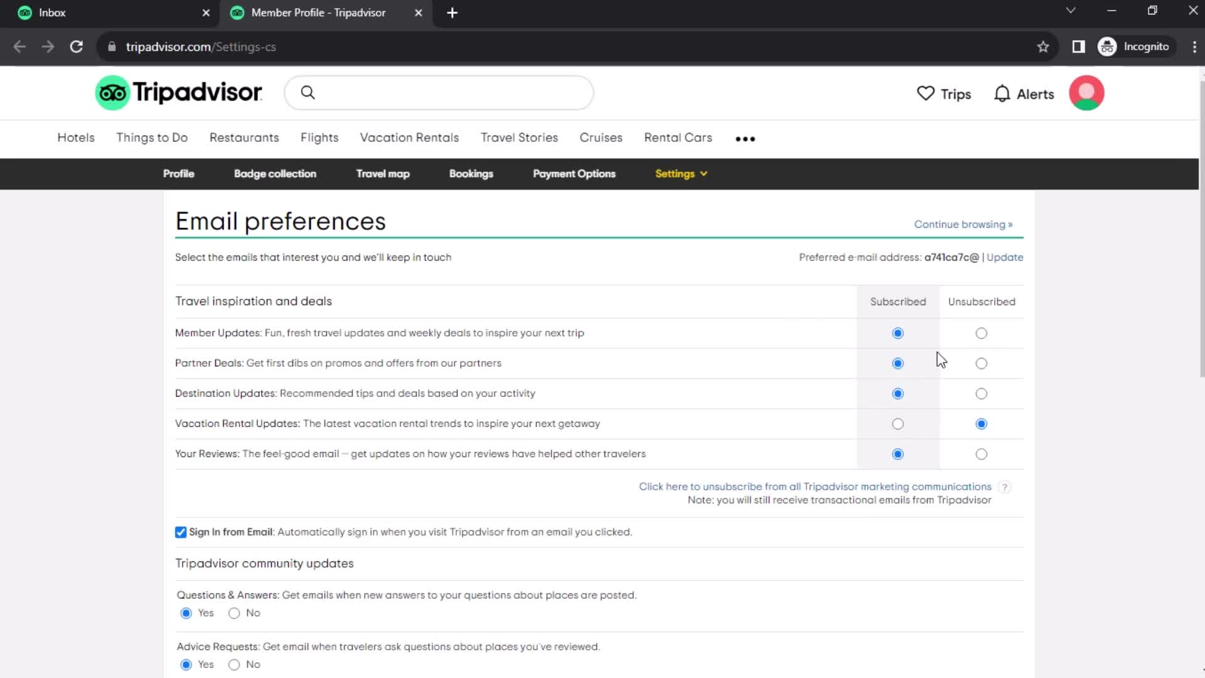Screen dimensions: 1205x678
Task: Click the more options ellipsis menu
Action: tap(746, 138)
